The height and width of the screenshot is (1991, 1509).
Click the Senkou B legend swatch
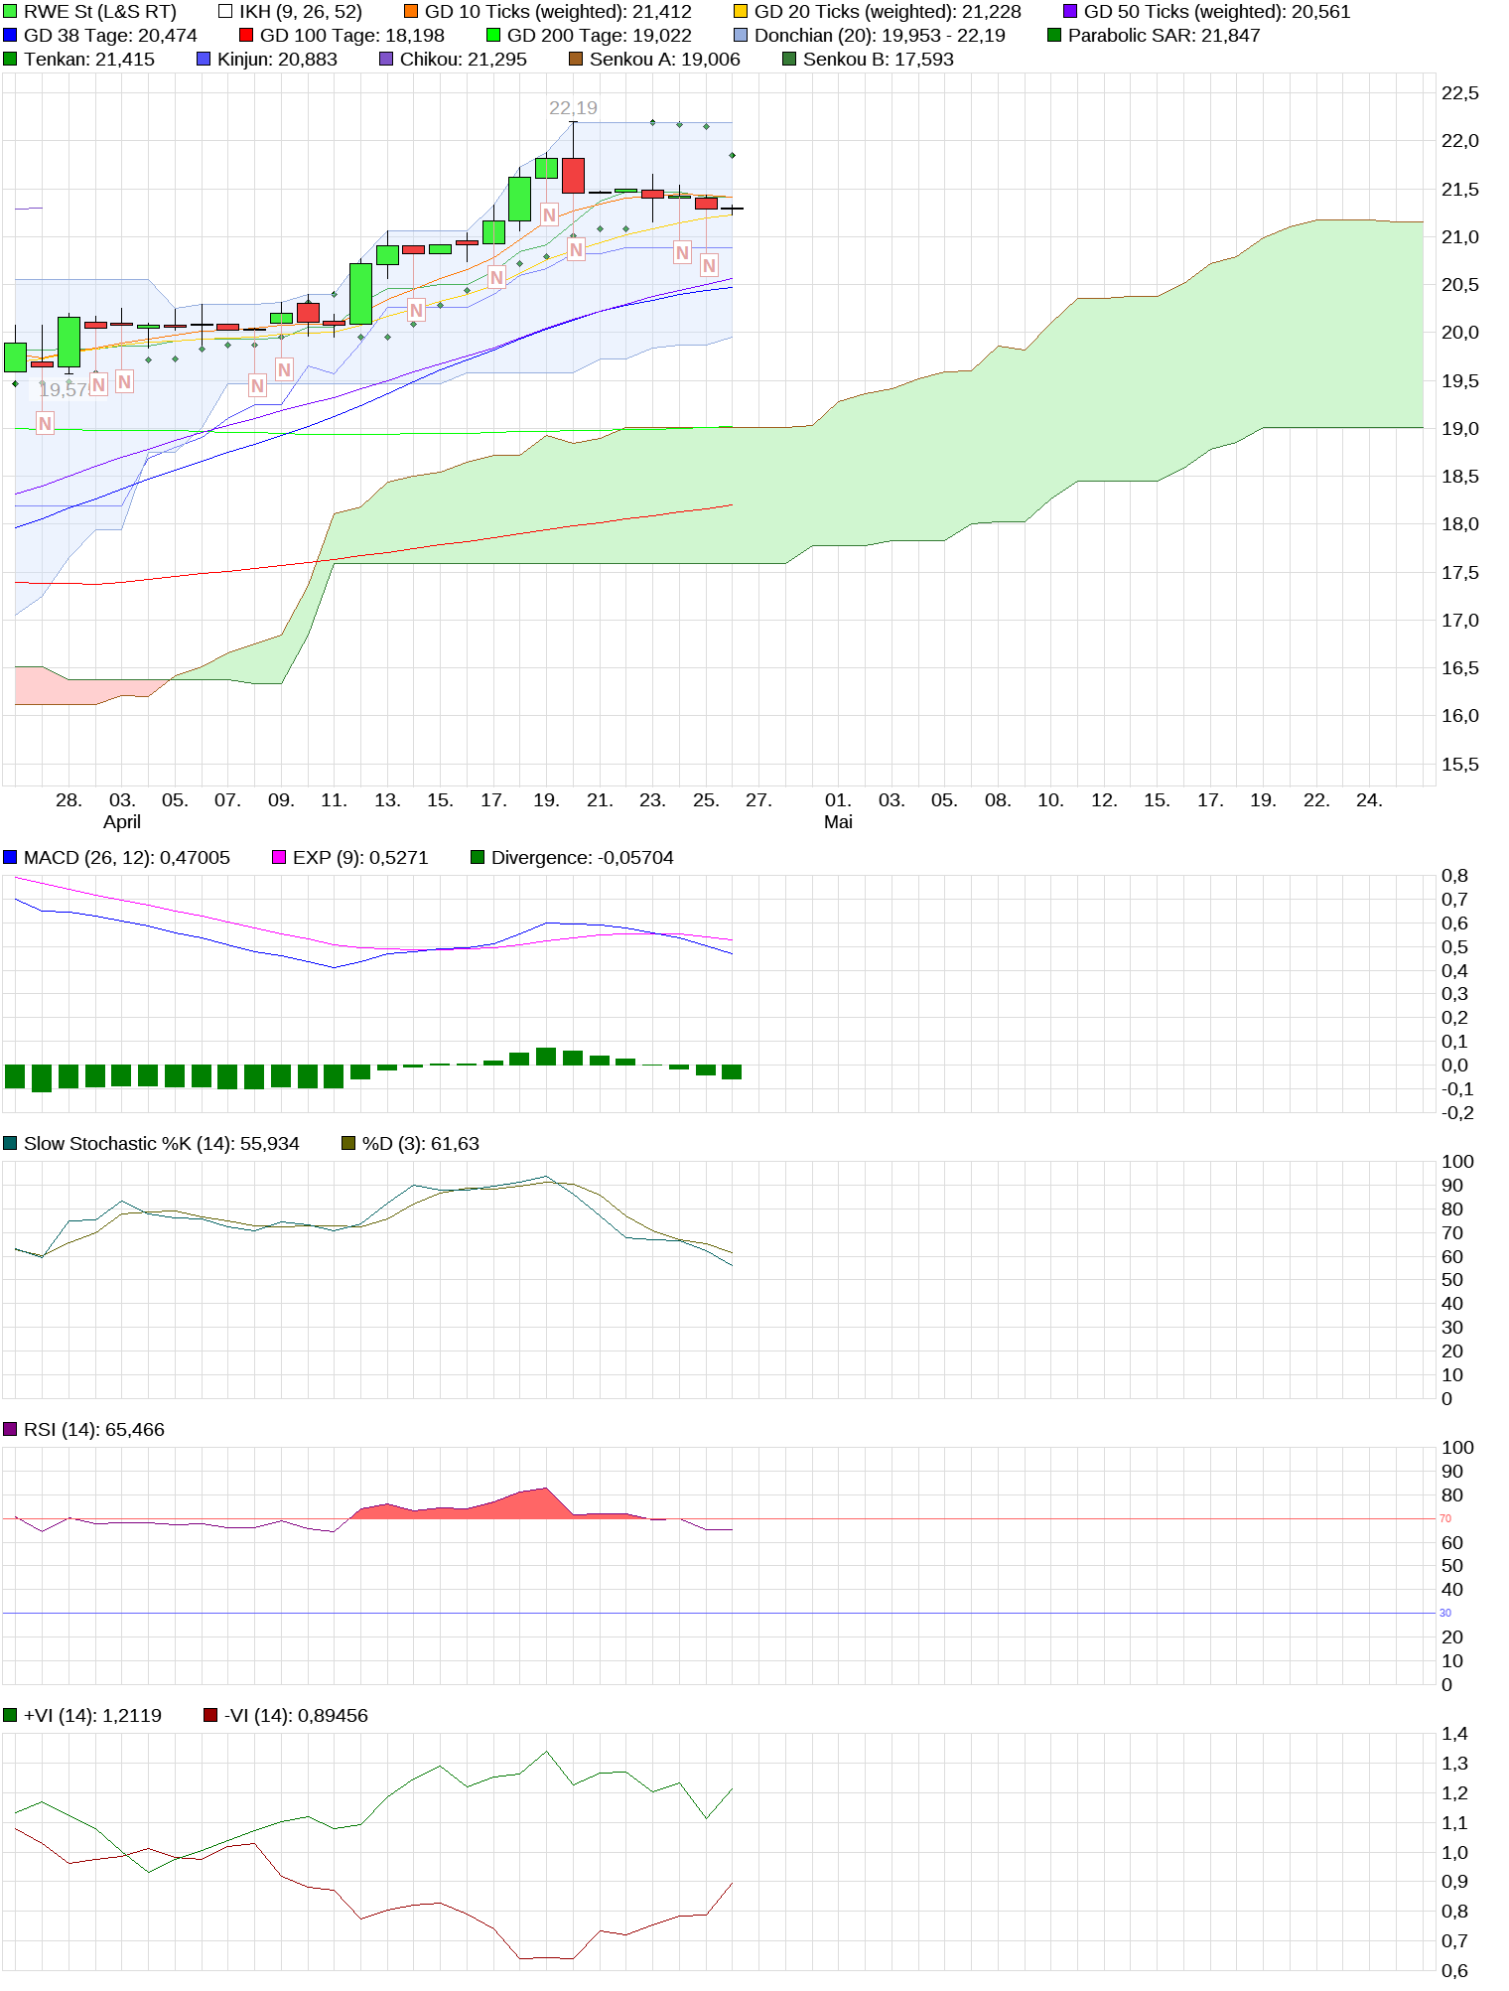point(789,60)
